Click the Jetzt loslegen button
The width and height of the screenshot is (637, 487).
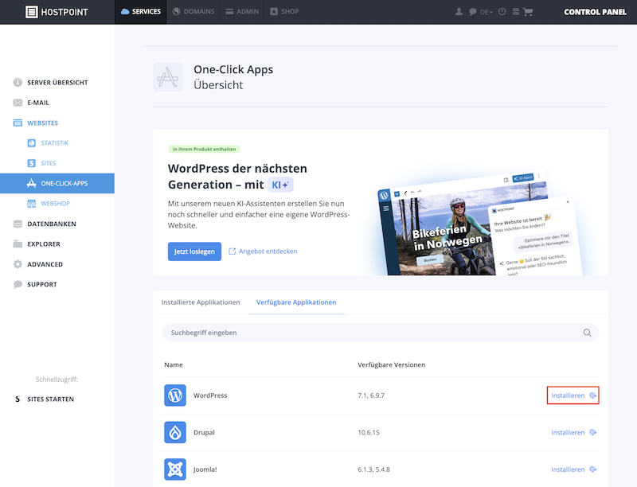point(194,251)
